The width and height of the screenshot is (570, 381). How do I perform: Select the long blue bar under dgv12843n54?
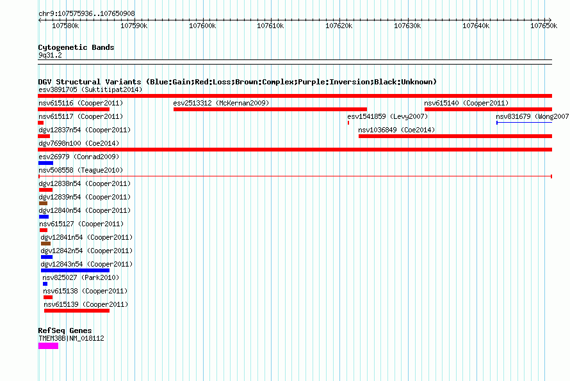(75, 270)
